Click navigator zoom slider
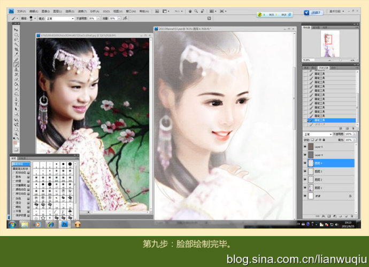This screenshot has width=369, height=267. point(341,60)
